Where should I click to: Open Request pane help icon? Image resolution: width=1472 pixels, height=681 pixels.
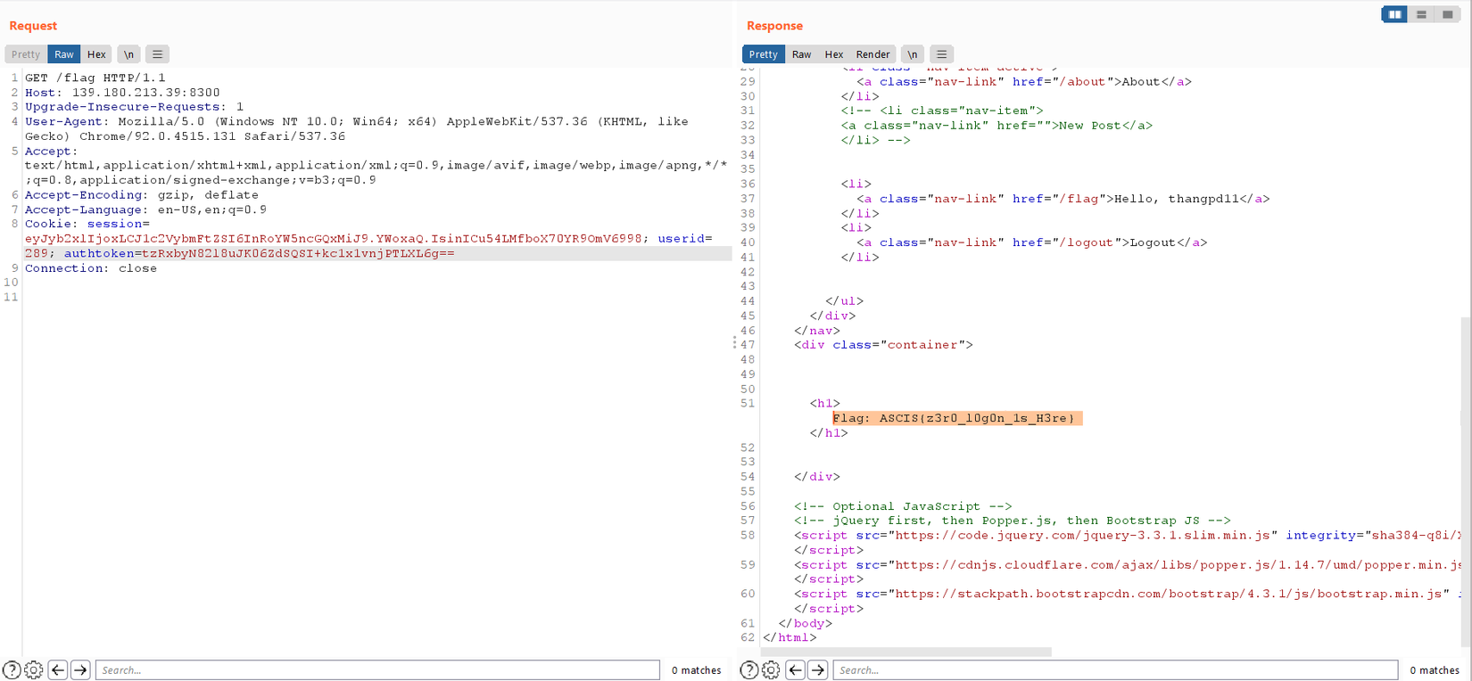pyautogui.click(x=12, y=670)
